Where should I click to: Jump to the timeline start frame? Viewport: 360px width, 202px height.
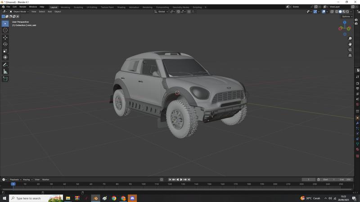[x=170, y=180]
